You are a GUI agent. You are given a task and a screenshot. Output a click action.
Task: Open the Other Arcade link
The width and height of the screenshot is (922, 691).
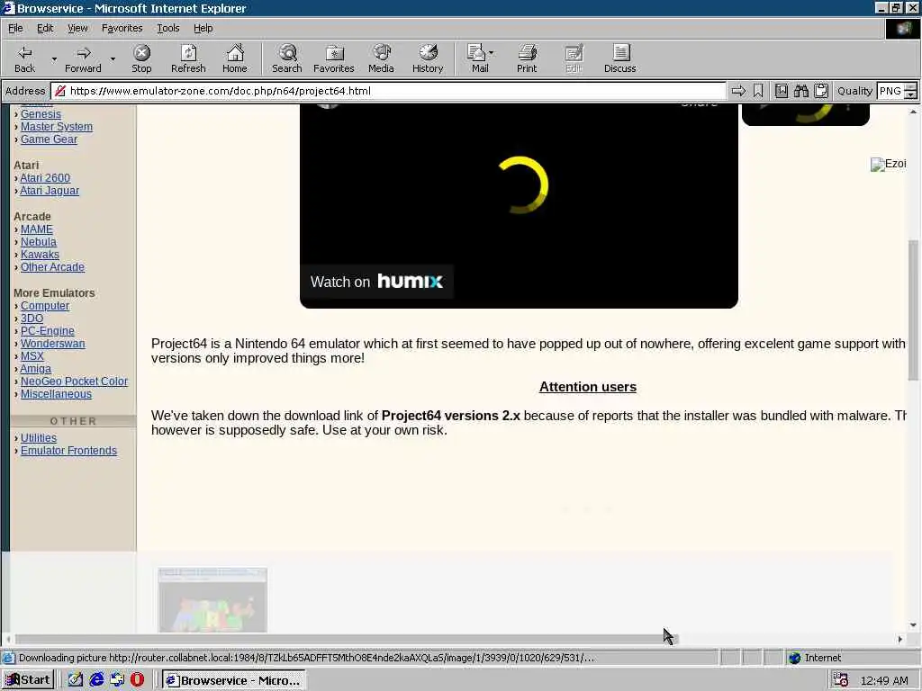point(52,266)
